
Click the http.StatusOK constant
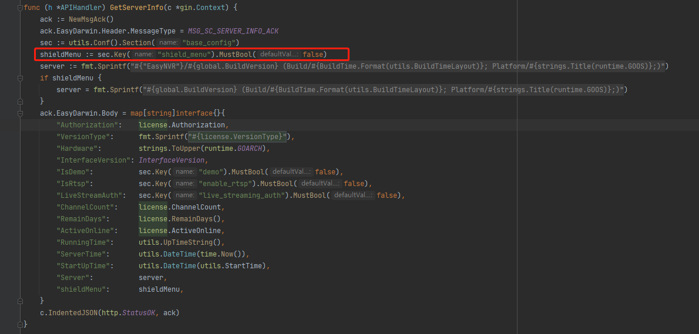coord(129,313)
